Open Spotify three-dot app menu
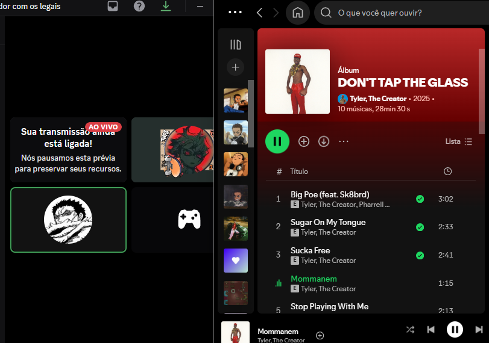Image resolution: width=489 pixels, height=343 pixels. tap(235, 12)
